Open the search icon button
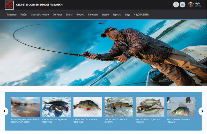207x134 pixels. point(176,5)
